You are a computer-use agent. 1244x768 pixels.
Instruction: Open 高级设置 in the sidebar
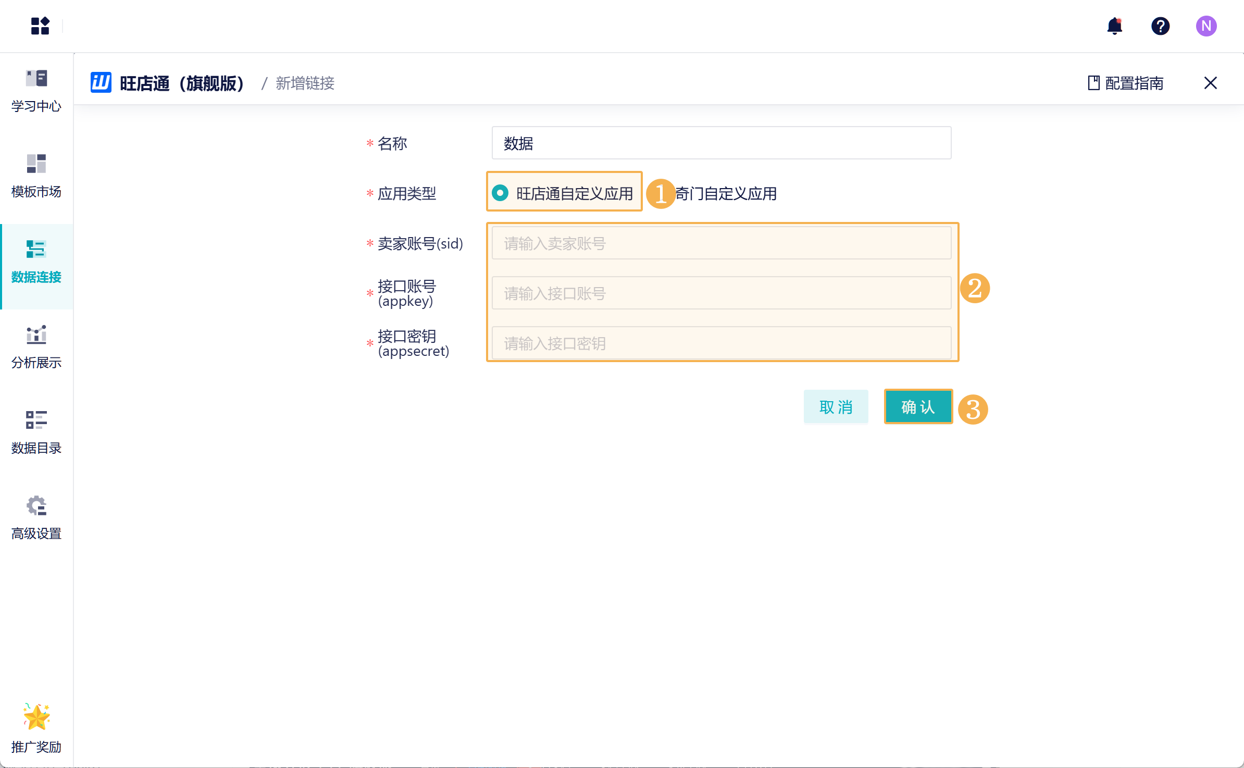(x=36, y=518)
